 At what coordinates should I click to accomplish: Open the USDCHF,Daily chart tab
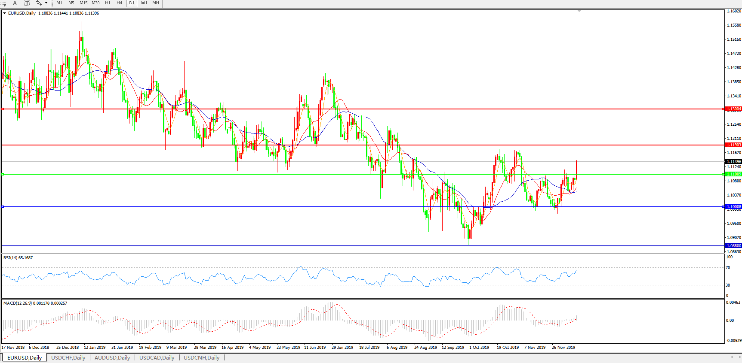click(68, 357)
